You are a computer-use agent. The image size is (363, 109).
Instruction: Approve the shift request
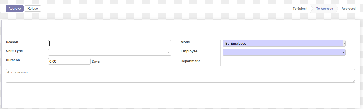click(x=15, y=9)
